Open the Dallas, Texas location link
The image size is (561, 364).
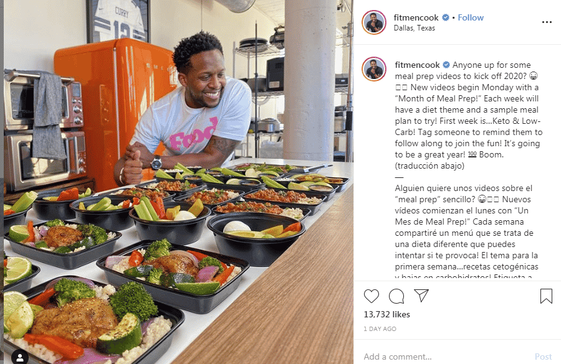[x=415, y=28]
